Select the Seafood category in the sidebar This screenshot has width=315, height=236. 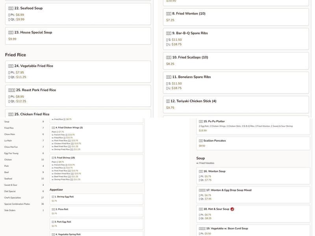click(8, 179)
